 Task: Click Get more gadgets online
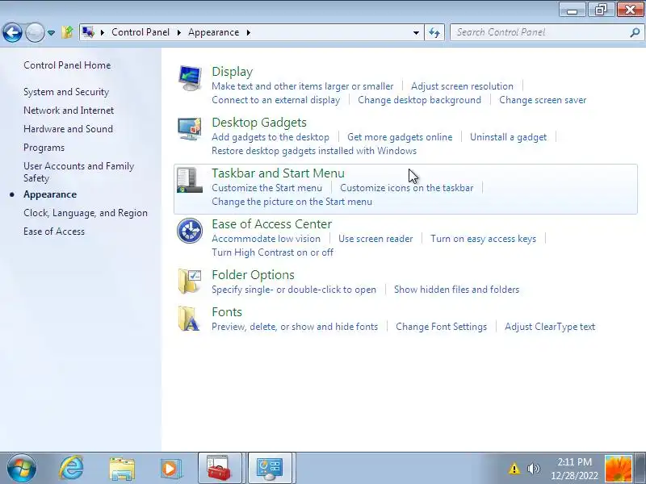click(x=400, y=137)
